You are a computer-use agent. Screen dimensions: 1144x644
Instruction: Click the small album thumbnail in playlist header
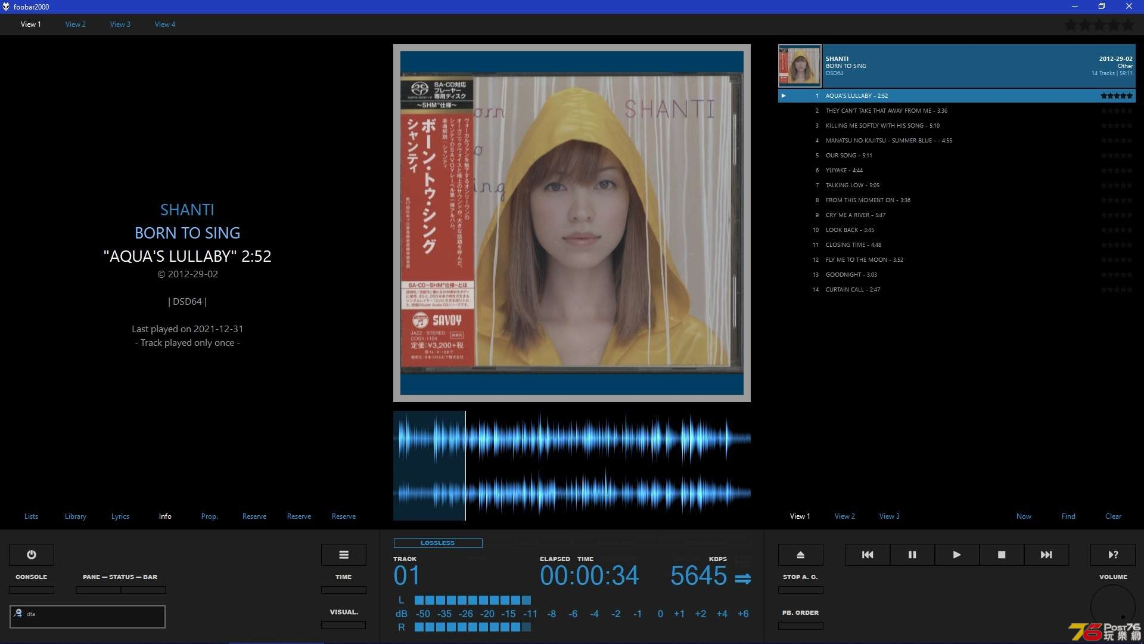[x=800, y=66]
